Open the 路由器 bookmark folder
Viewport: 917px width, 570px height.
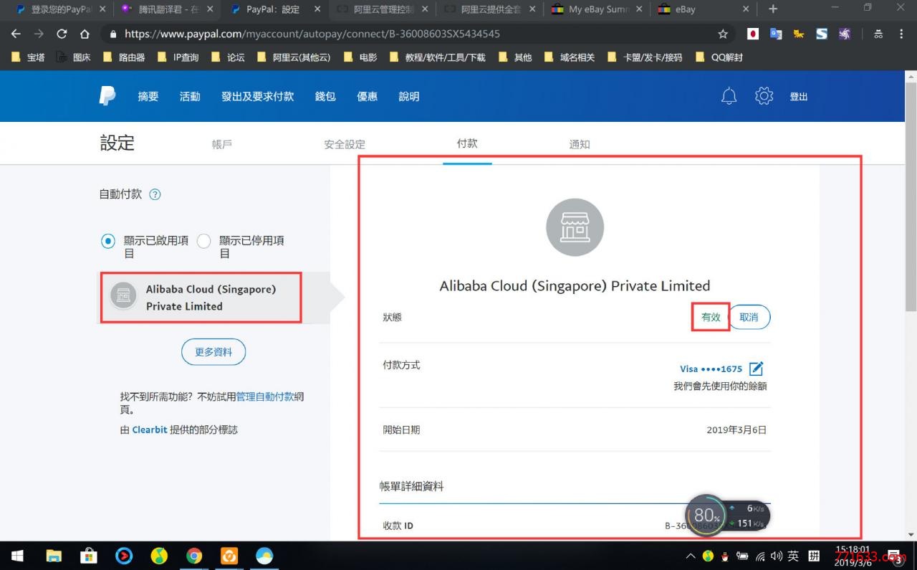pyautogui.click(x=124, y=57)
